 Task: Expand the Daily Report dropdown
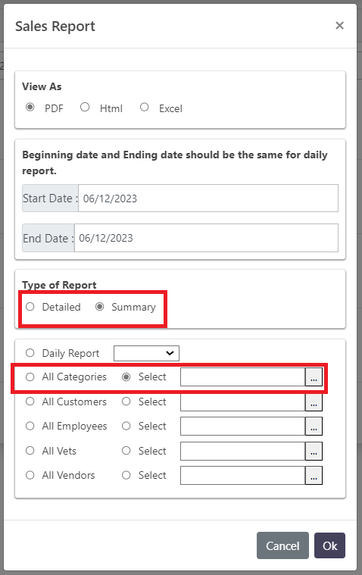click(x=146, y=353)
